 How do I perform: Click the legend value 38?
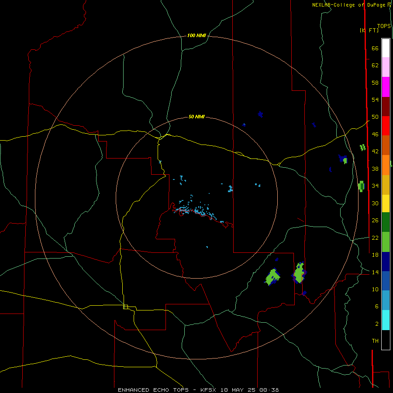[x=375, y=169]
